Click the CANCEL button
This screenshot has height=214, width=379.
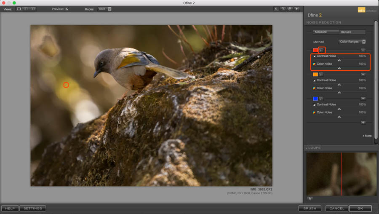coord(337,208)
